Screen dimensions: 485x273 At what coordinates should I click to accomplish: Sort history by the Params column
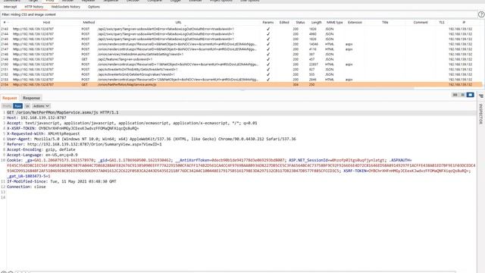[268, 22]
